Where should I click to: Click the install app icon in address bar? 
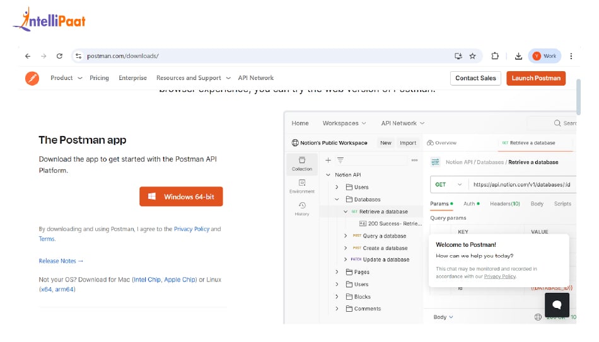click(x=458, y=56)
